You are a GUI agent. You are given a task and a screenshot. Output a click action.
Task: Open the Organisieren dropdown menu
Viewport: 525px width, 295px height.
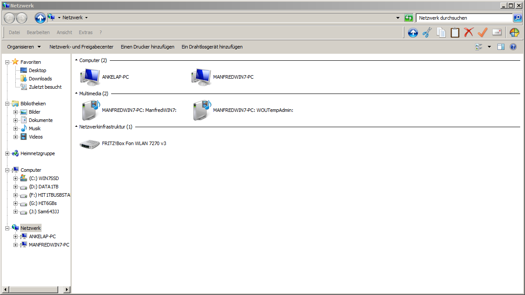(x=24, y=47)
